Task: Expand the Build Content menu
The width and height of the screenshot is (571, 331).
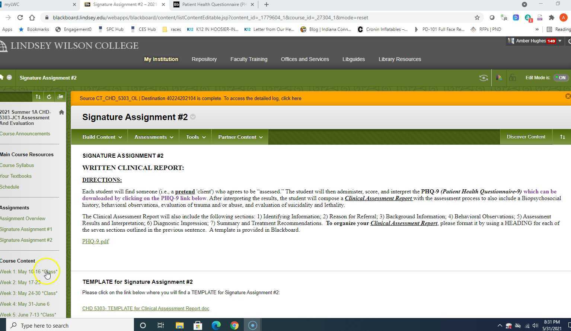Action: pos(102,137)
